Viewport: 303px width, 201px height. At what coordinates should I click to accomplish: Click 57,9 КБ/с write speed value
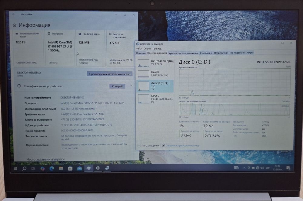(212, 135)
